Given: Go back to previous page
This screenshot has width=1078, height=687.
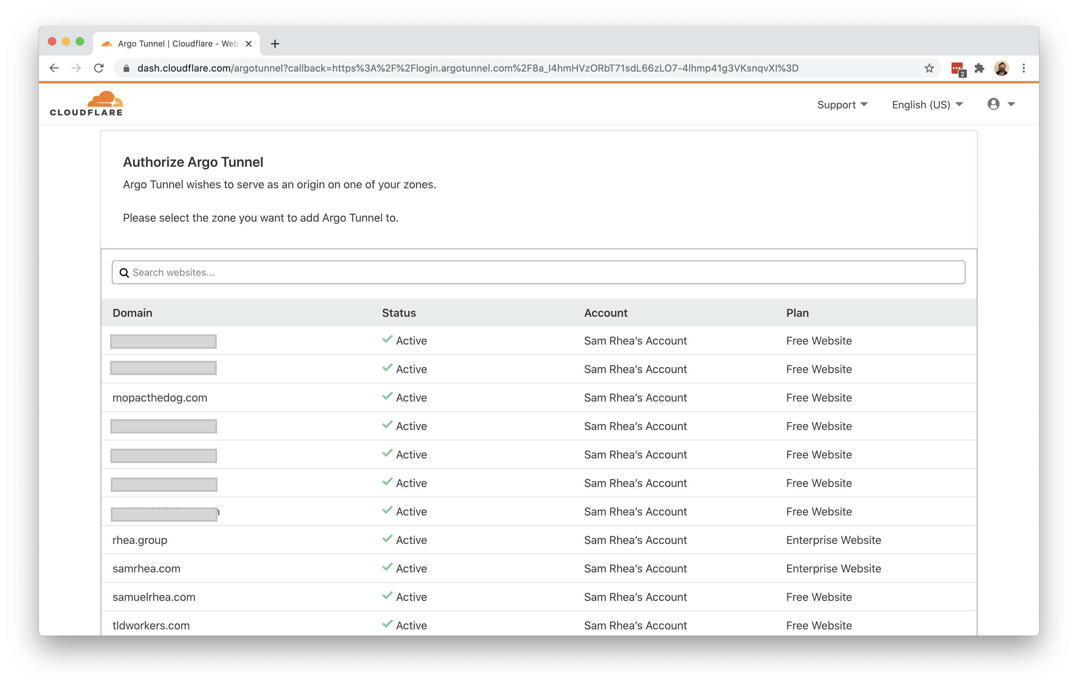Looking at the screenshot, I should pos(54,68).
